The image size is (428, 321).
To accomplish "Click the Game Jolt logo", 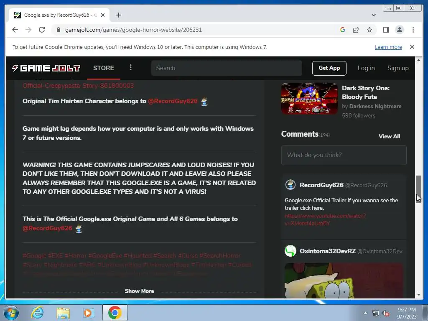I will point(46,68).
